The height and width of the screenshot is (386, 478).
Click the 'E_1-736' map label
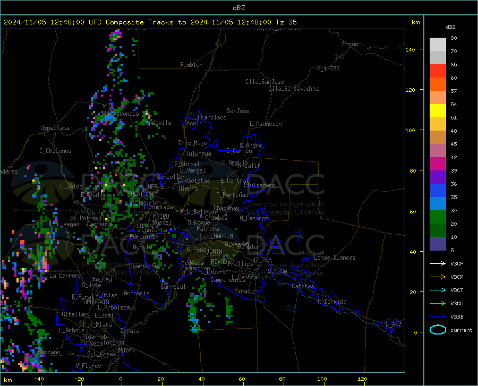tap(328, 69)
